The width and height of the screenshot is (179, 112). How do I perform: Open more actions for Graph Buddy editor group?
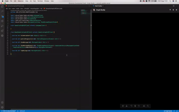tap(177, 6)
